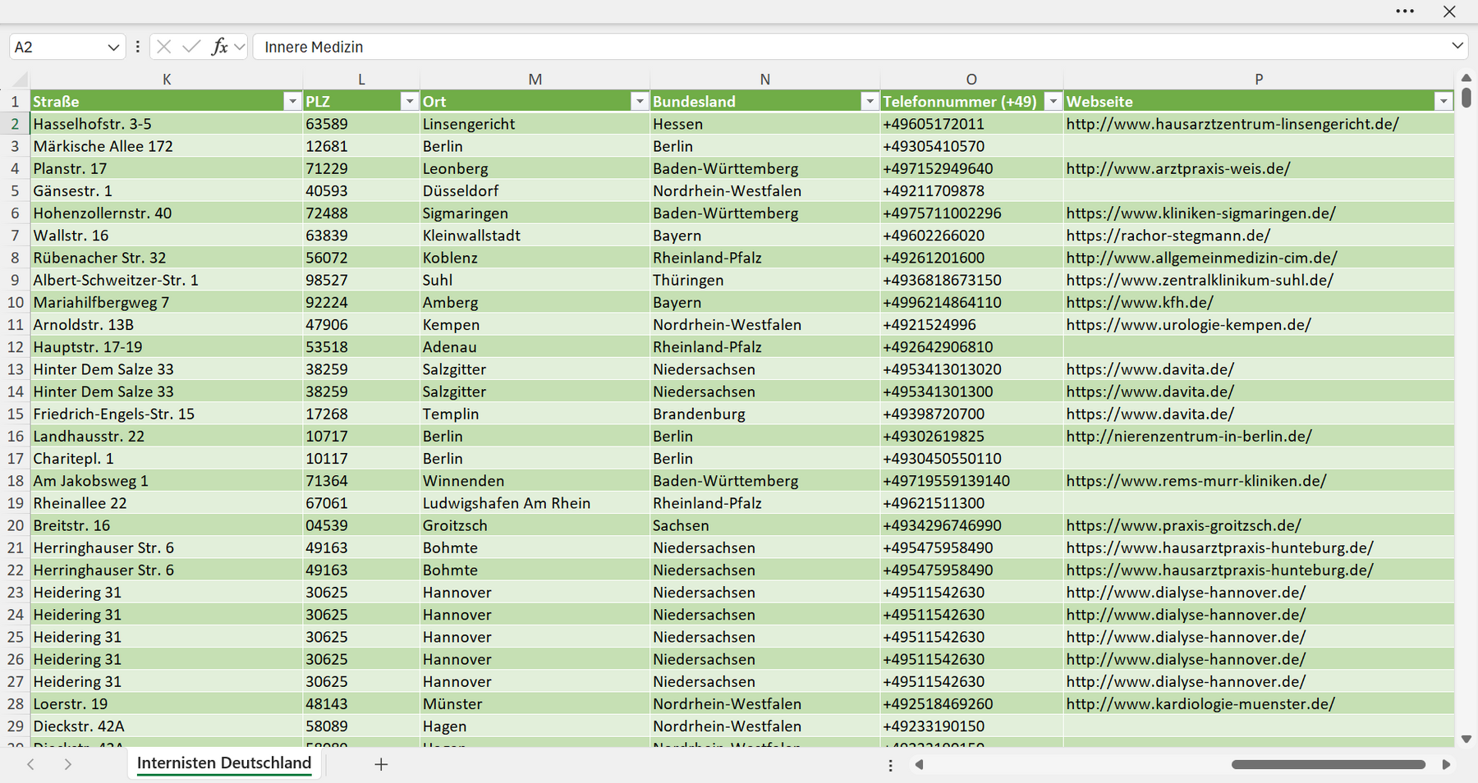Image resolution: width=1478 pixels, height=783 pixels.
Task: Expand the Name Box dropdown
Action: [x=113, y=48]
